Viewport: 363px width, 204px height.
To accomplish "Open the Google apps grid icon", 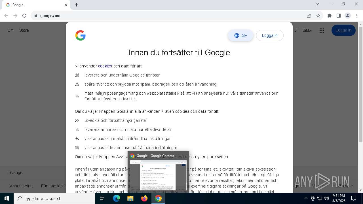I will [x=322, y=30].
